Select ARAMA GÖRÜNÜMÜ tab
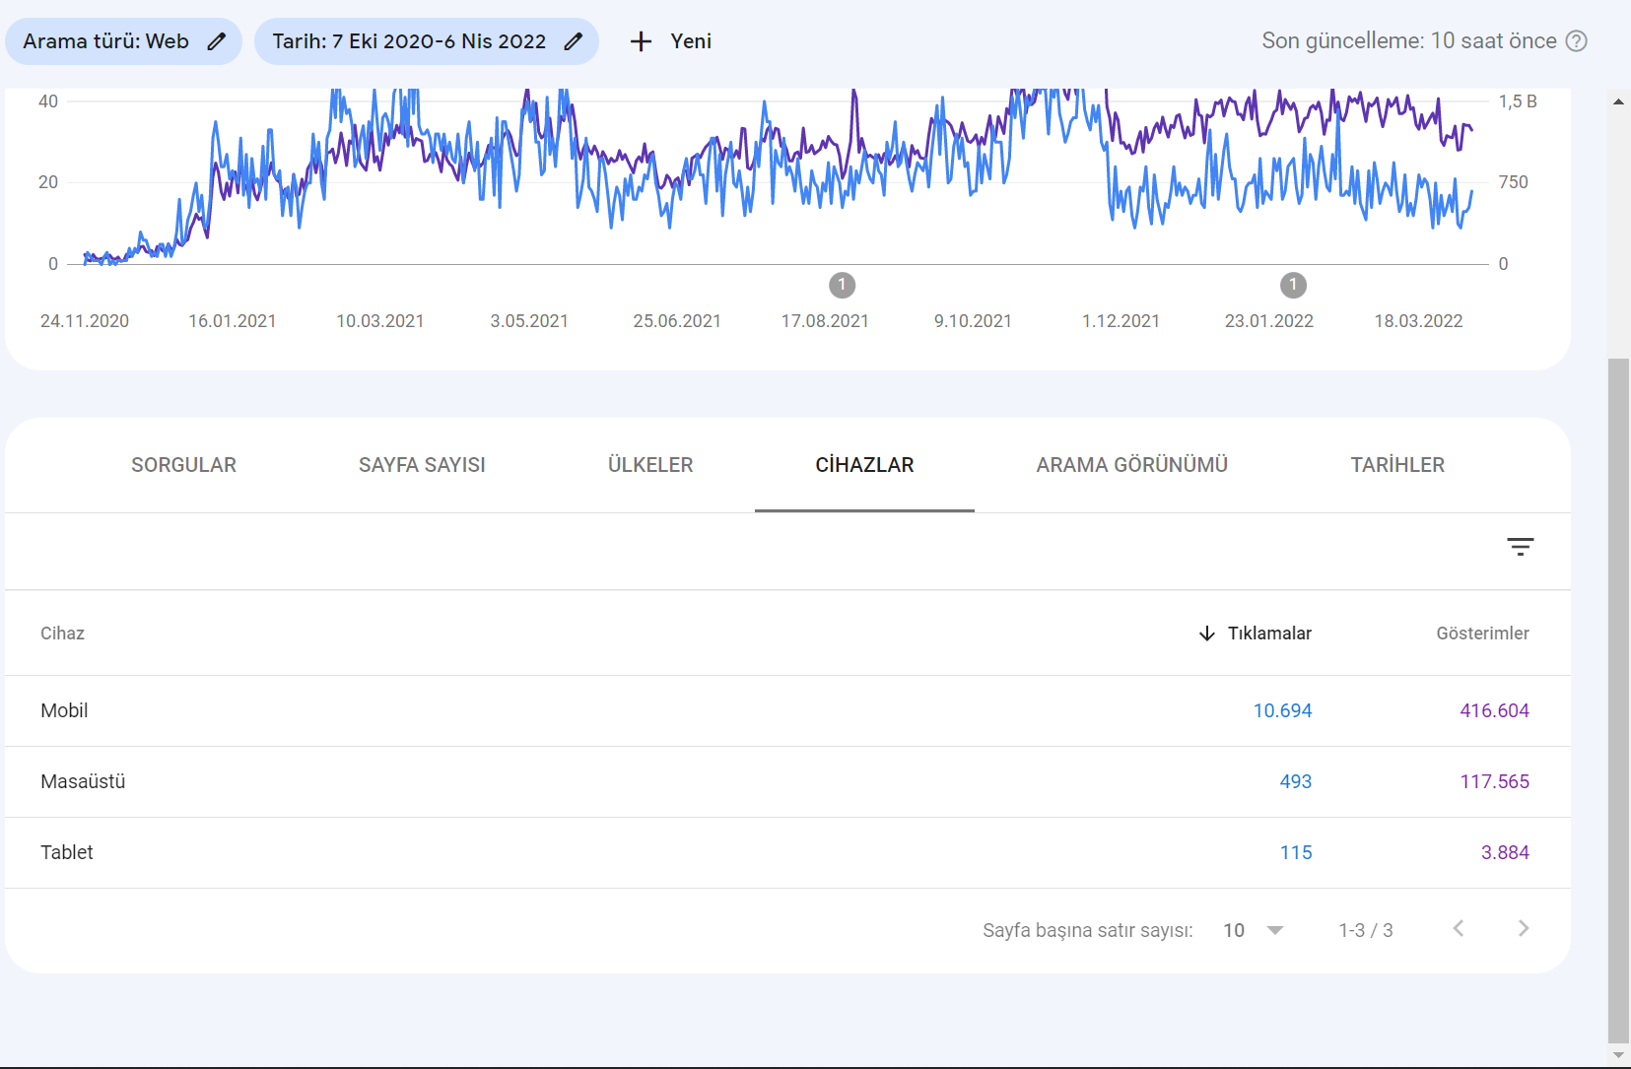 pyautogui.click(x=1132, y=465)
